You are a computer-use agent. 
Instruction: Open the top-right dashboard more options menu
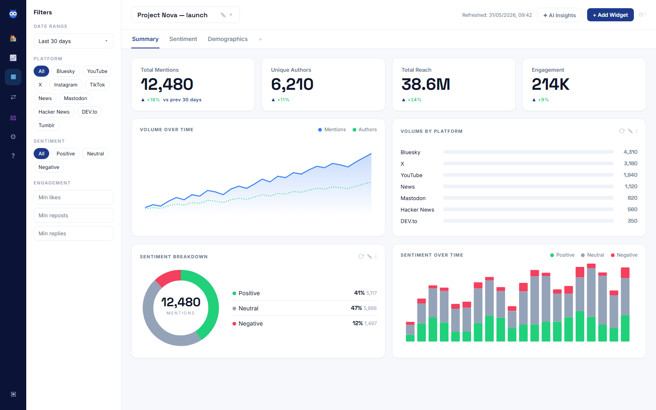point(645,15)
